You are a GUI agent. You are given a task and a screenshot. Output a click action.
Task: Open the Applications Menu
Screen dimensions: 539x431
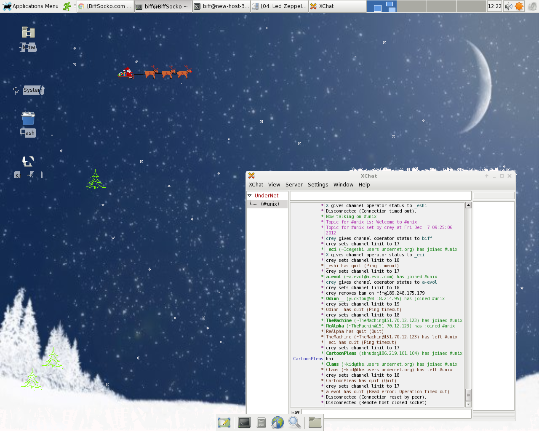[x=30, y=6]
